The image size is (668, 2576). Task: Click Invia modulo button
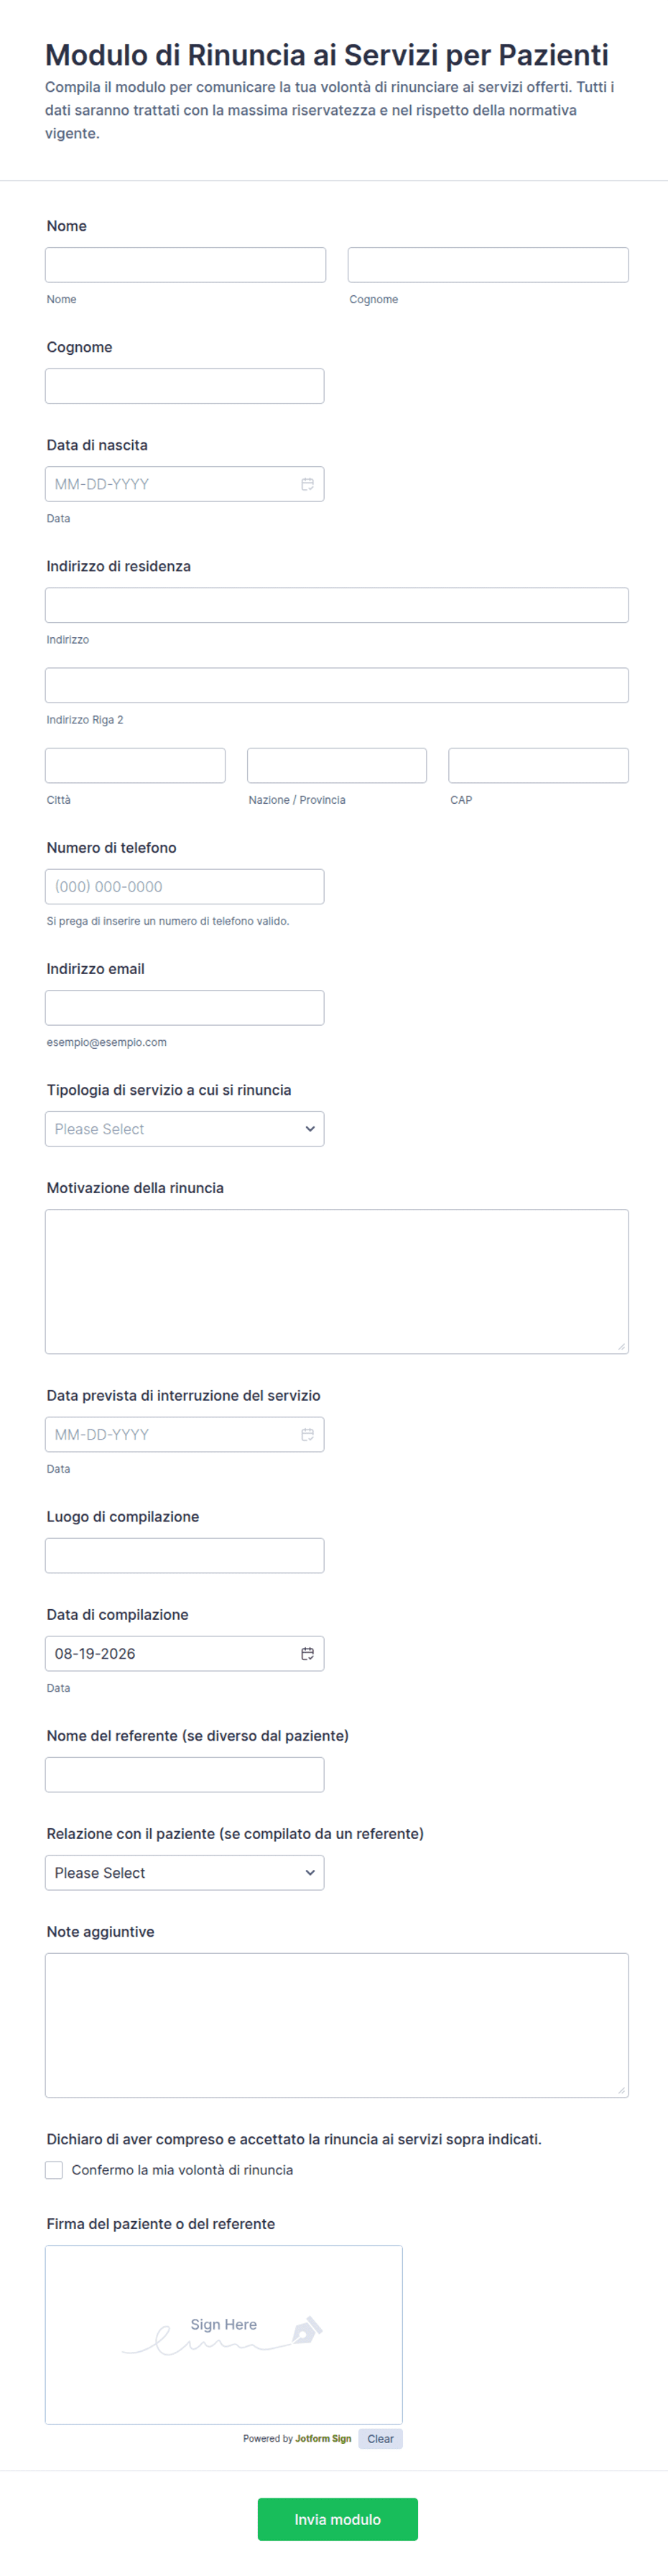click(x=338, y=2519)
